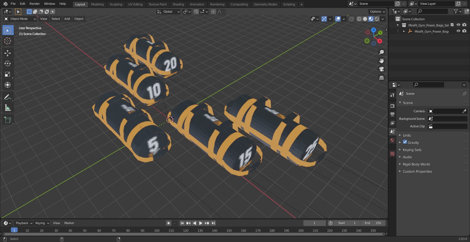Disable render for Mirafit_Gym_Power_Bags_Set collection
This screenshot has height=242, width=470.
(464, 25)
